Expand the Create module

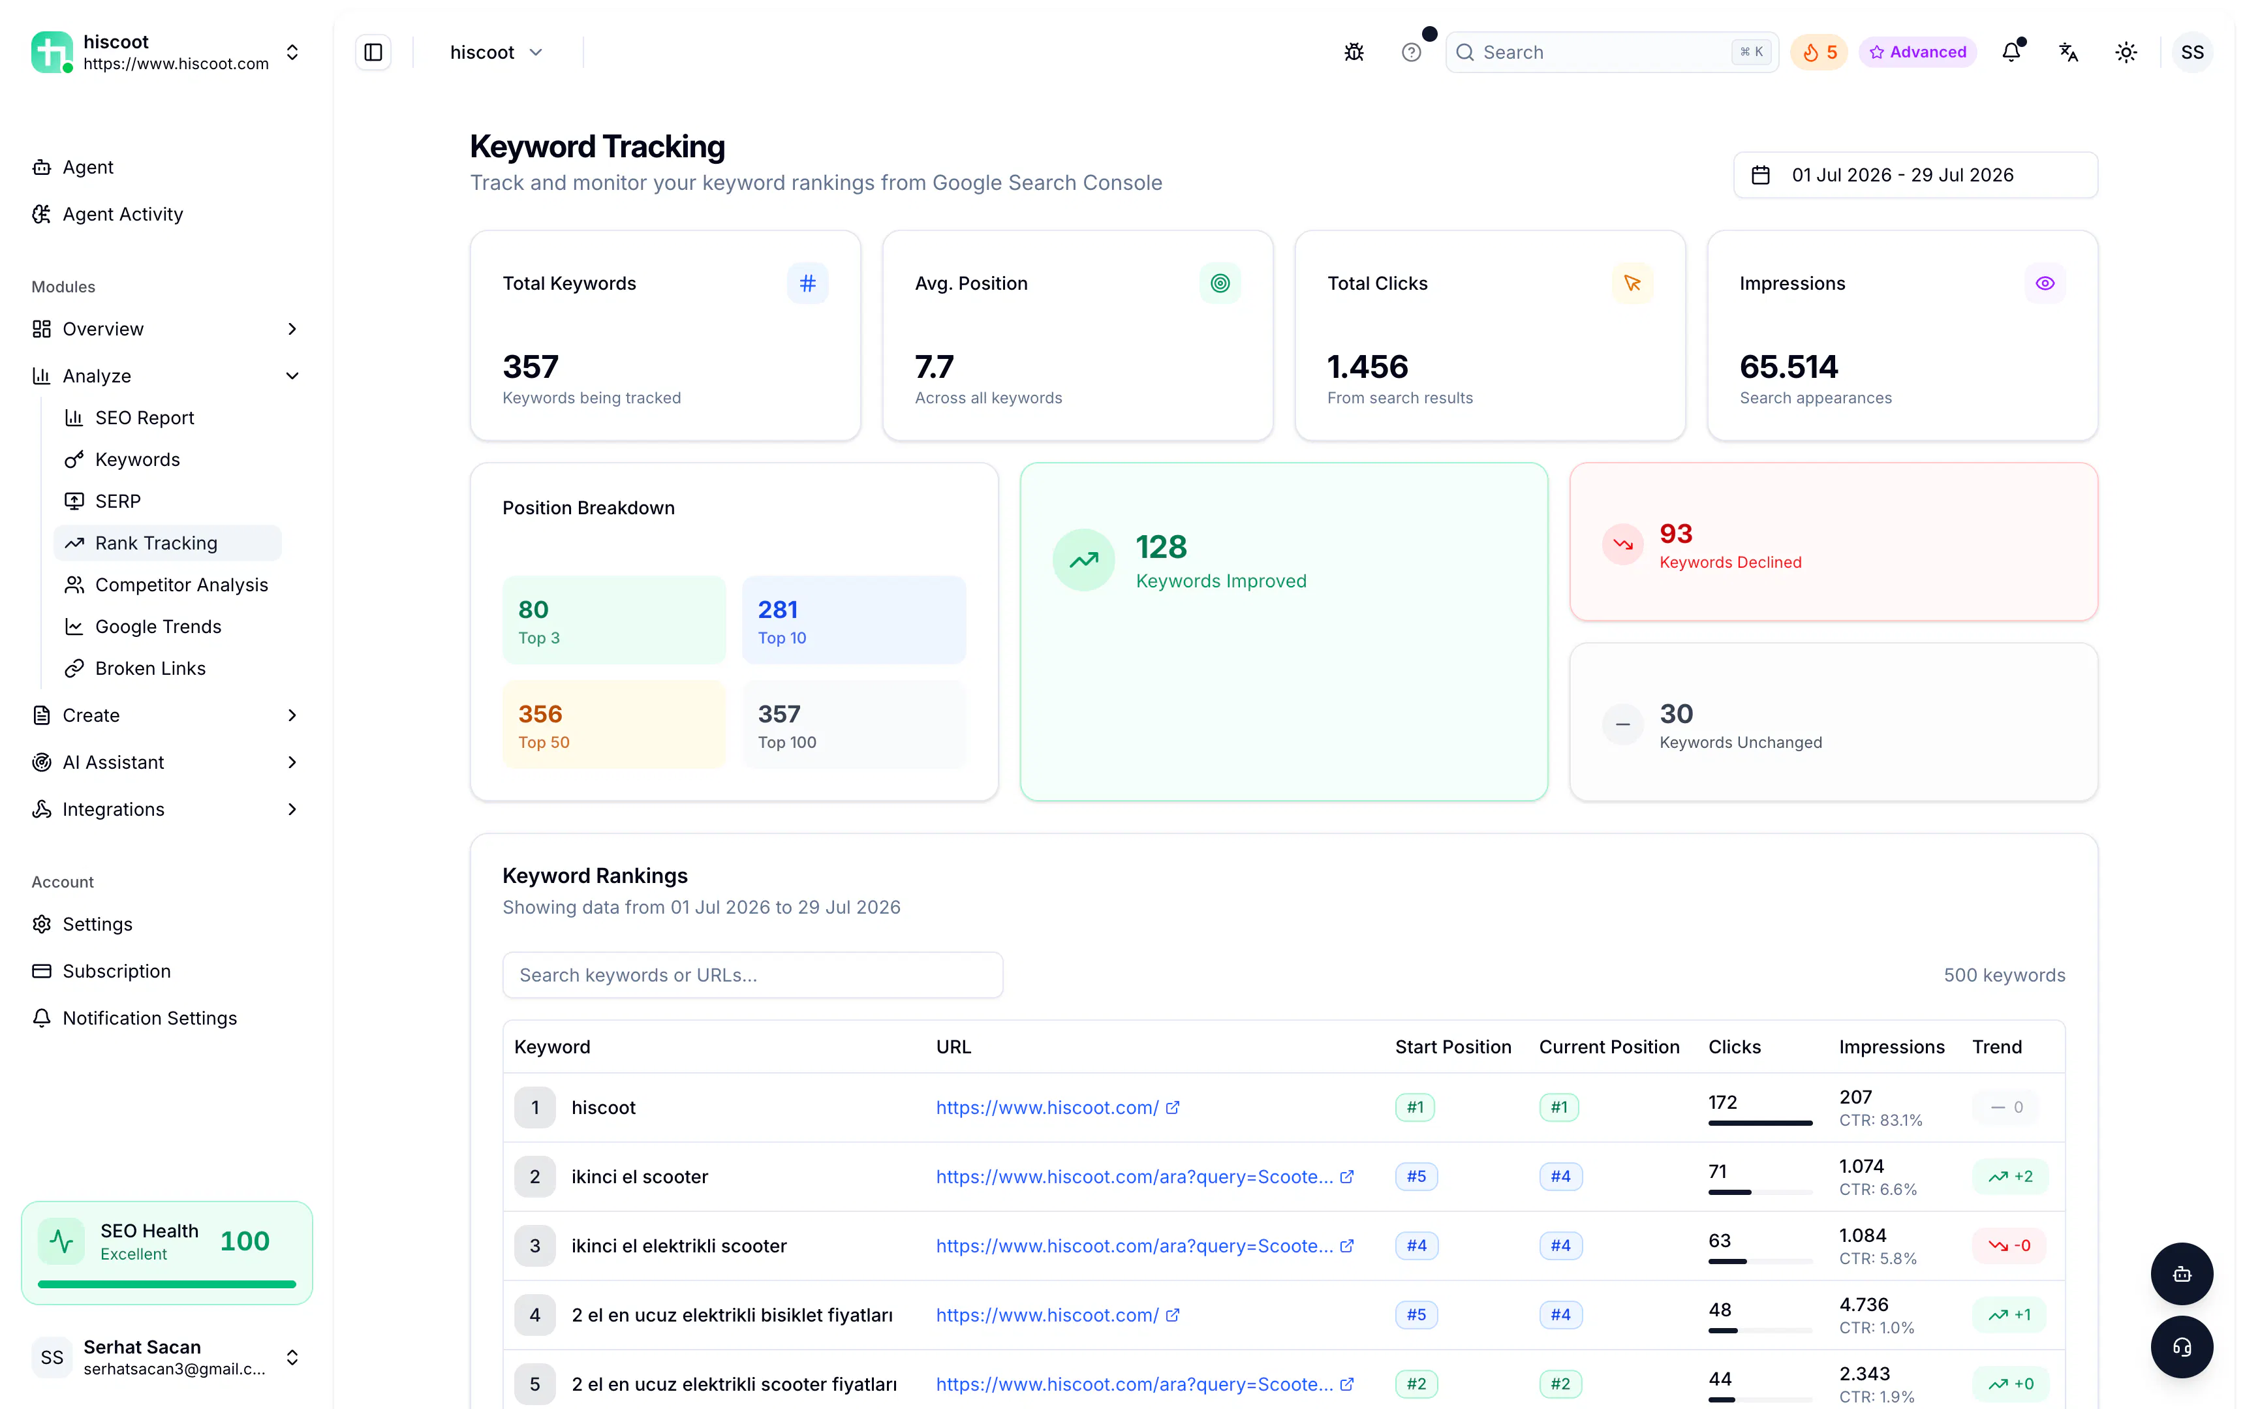click(166, 715)
